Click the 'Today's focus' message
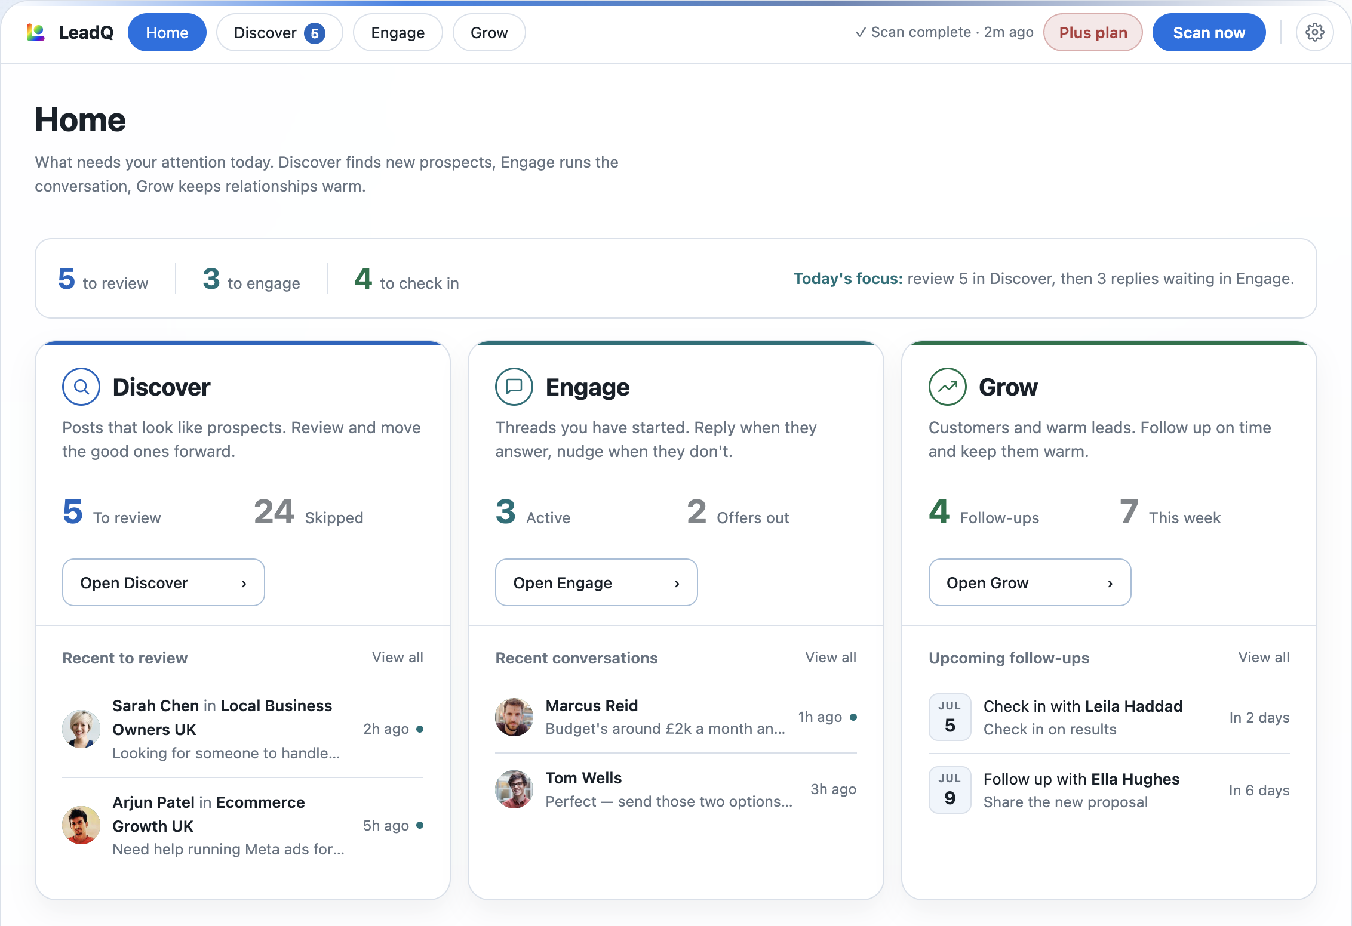The width and height of the screenshot is (1352, 926). (1043, 279)
